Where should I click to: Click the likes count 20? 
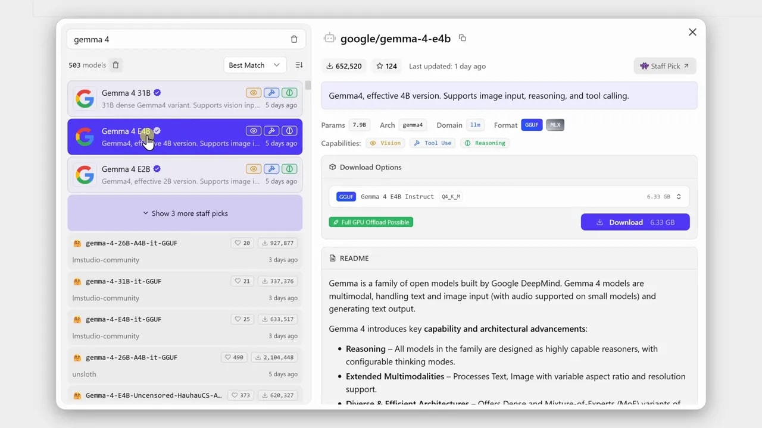point(242,243)
